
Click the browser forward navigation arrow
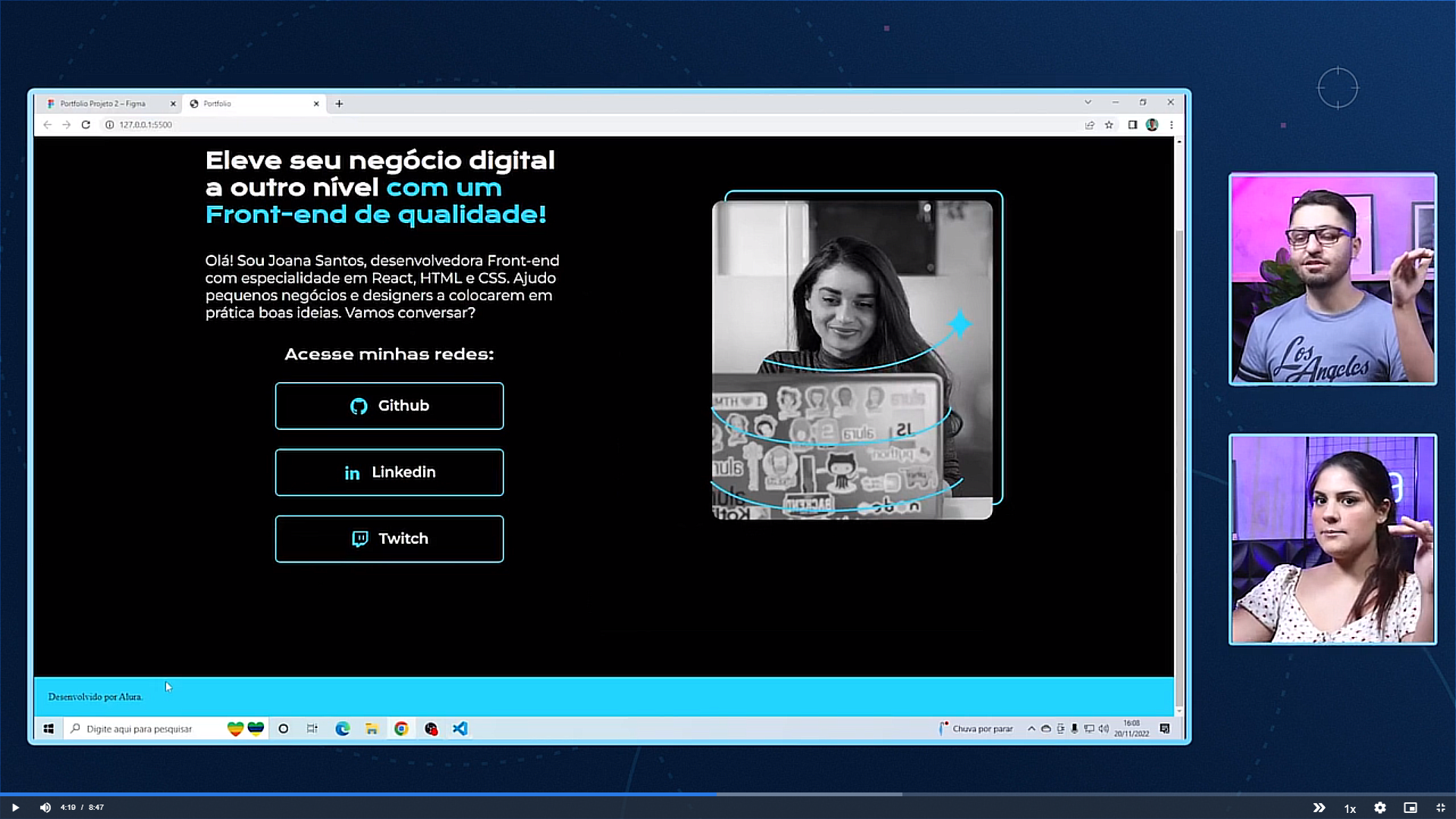[66, 124]
